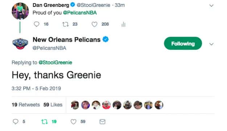Reply to the Pelicans tweet

(16, 122)
